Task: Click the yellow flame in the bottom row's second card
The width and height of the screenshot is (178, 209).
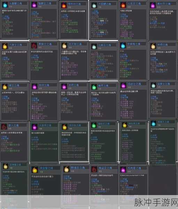Action: click(x=35, y=170)
